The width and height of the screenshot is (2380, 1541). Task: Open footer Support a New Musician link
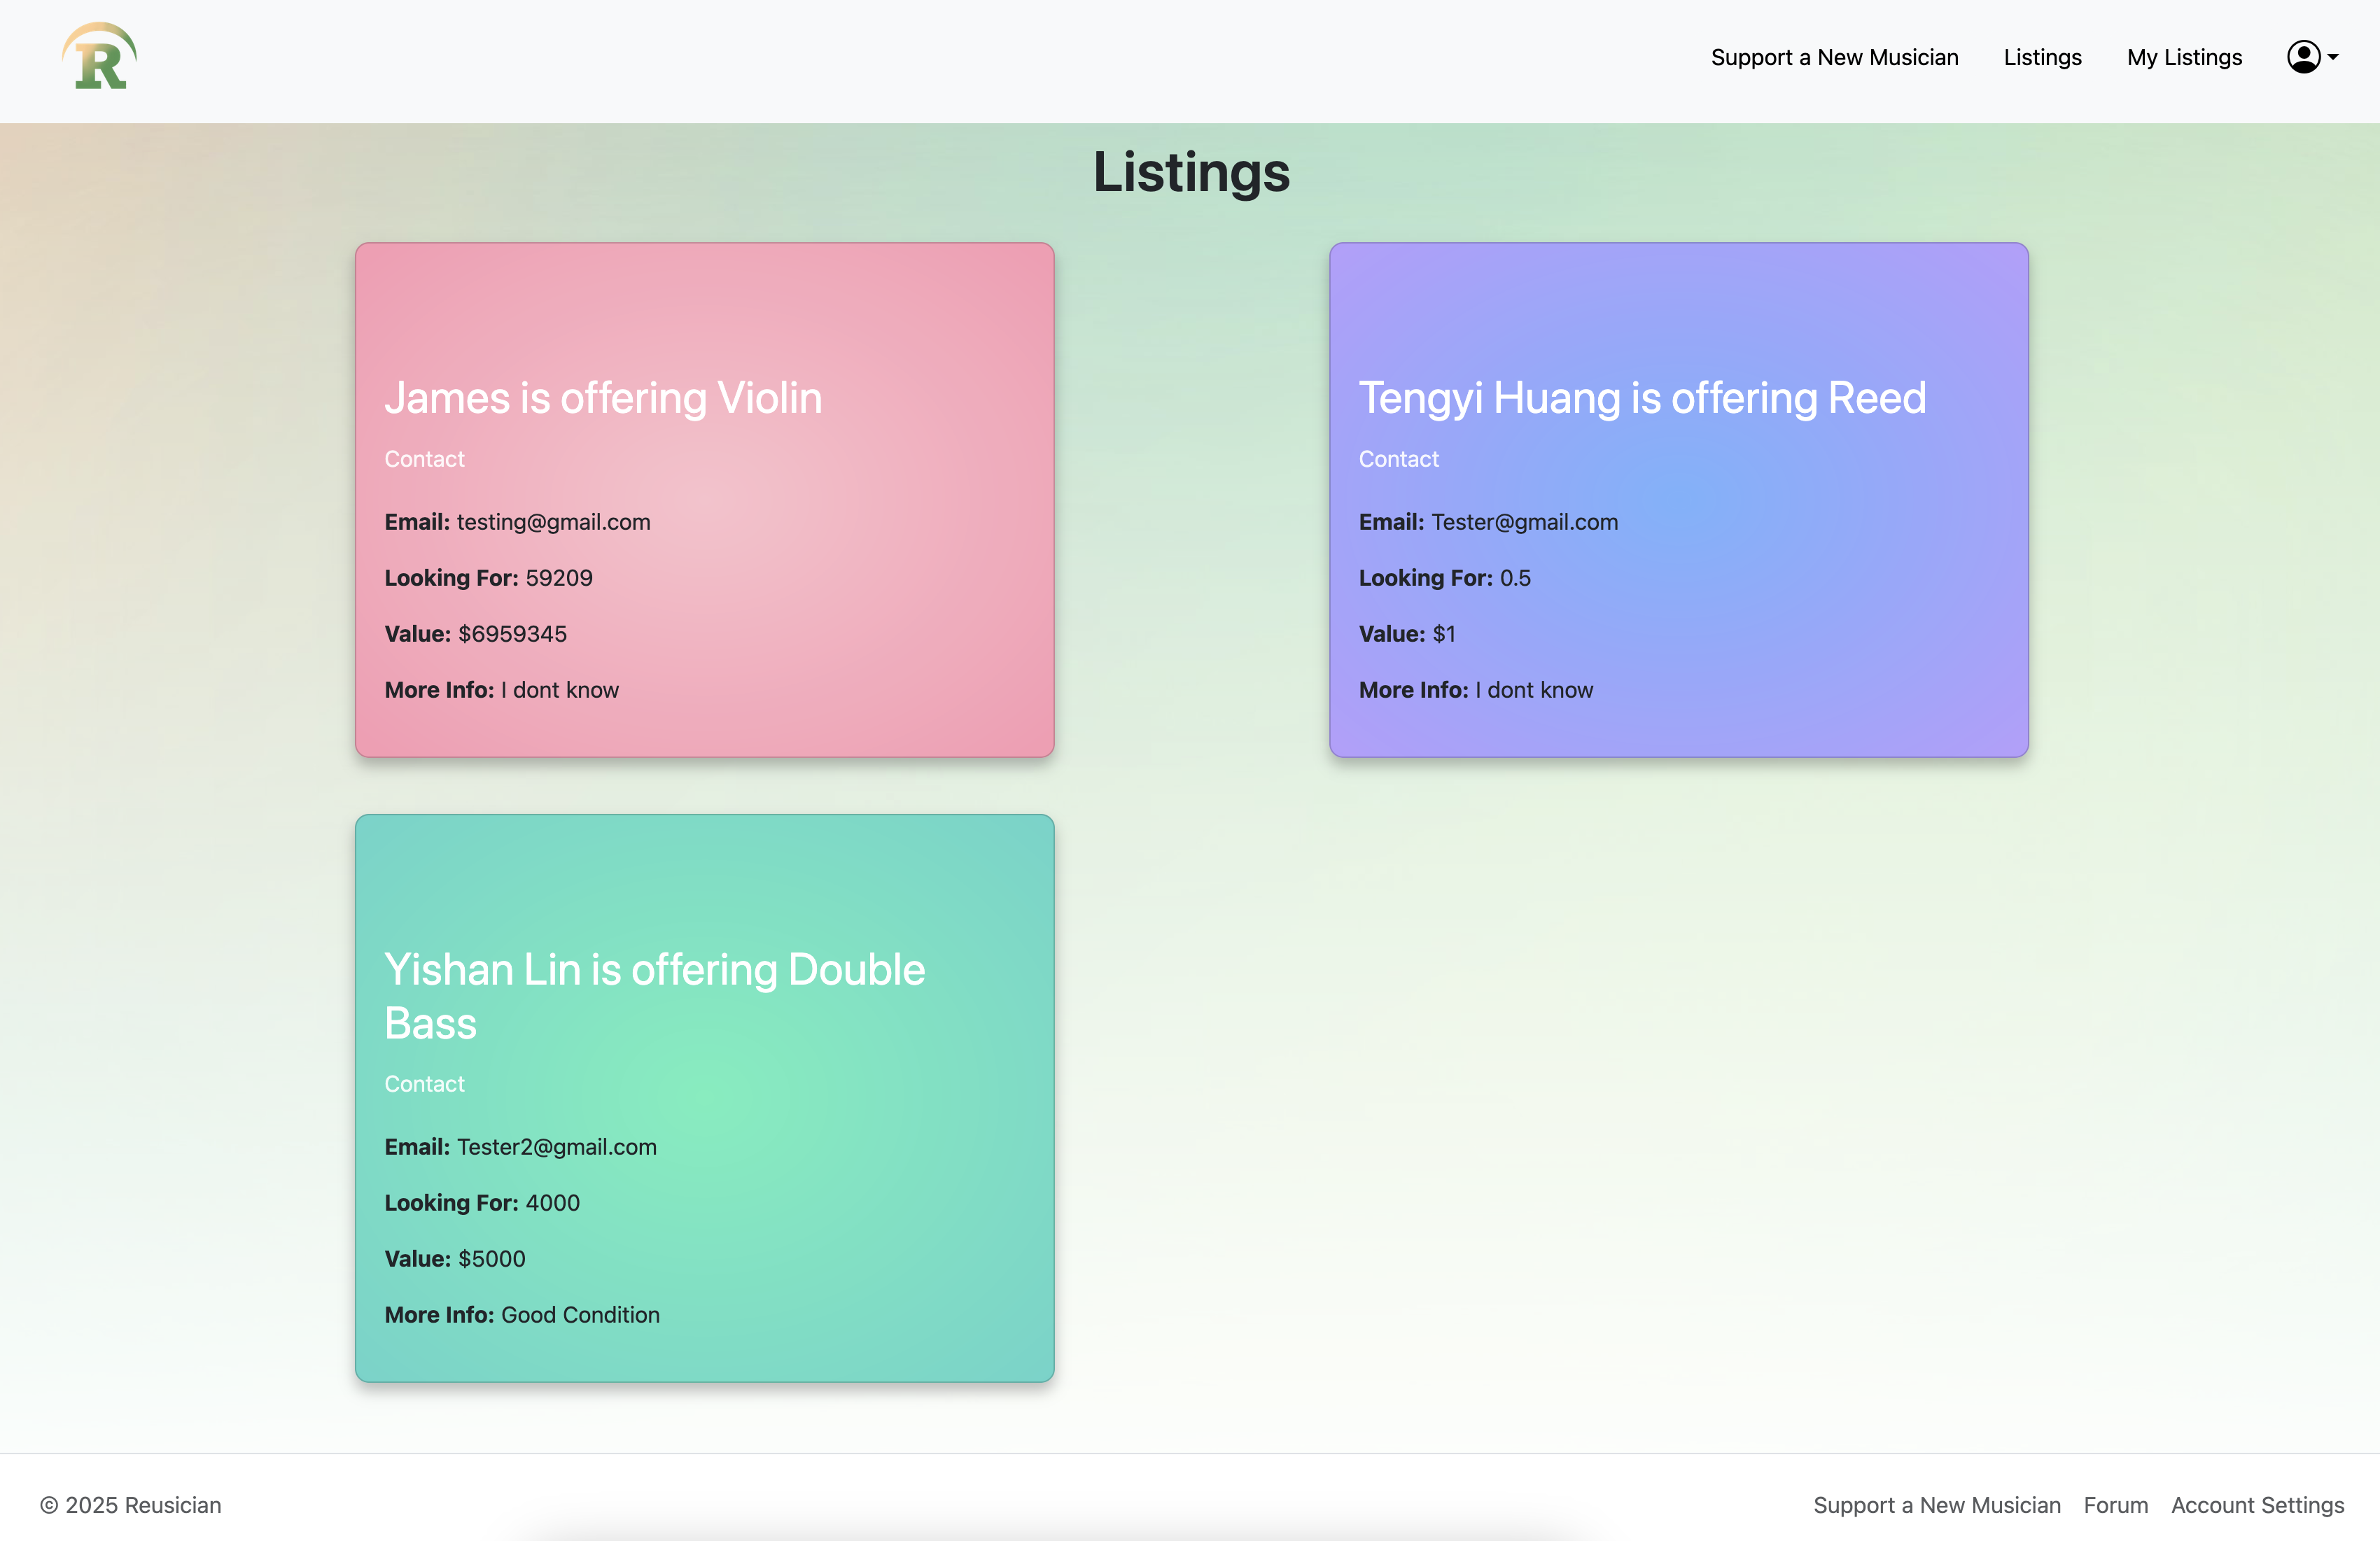(x=1936, y=1505)
